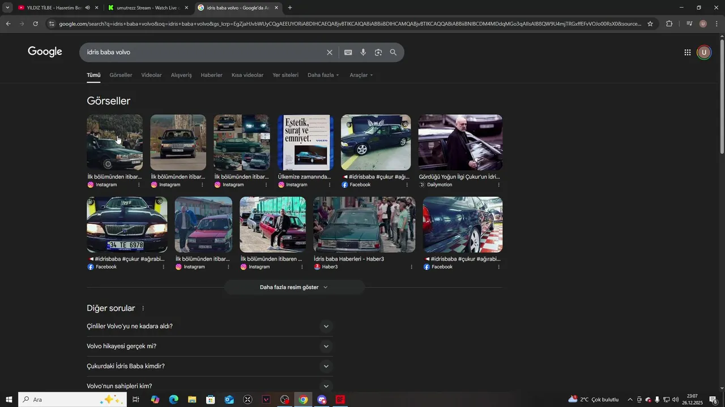Viewport: 725px width, 407px height.
Task: Open the Google account avatar menu
Action: pyautogui.click(x=704, y=53)
